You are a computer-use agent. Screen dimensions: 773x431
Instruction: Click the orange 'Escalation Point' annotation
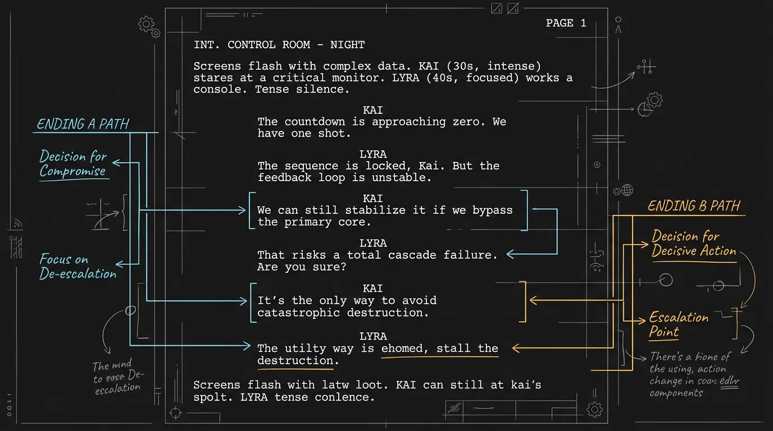click(x=679, y=324)
